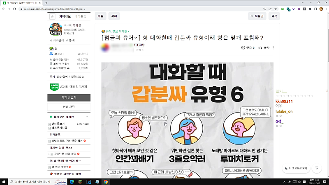The width and height of the screenshot is (329, 185).
Task: Click the URL 복사 copy link
Action: pyautogui.click(x=264, y=48)
